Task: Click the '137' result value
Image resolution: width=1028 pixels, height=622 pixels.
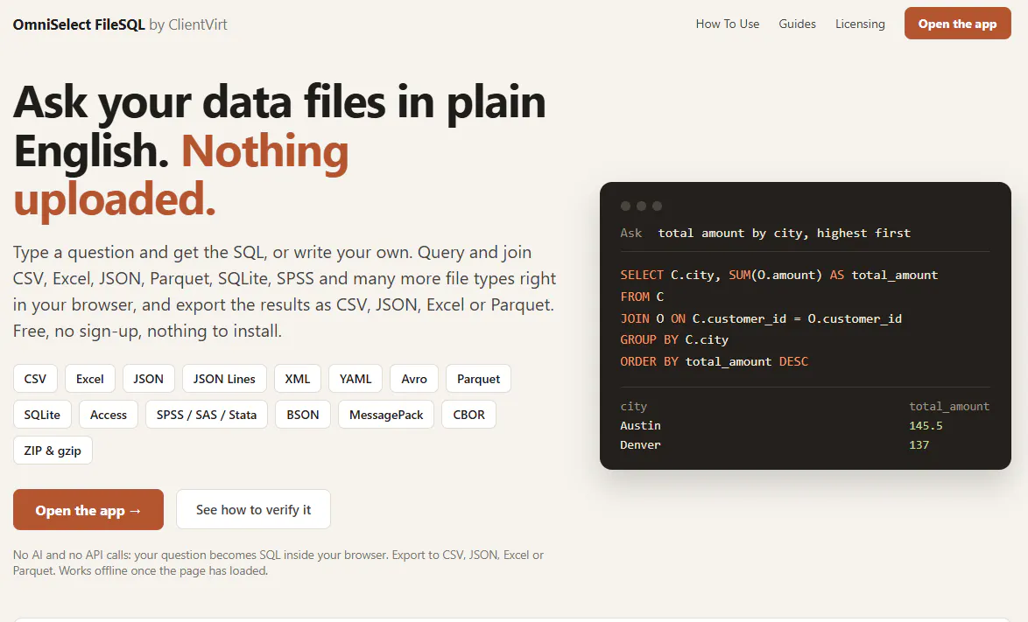Action: [x=919, y=444]
